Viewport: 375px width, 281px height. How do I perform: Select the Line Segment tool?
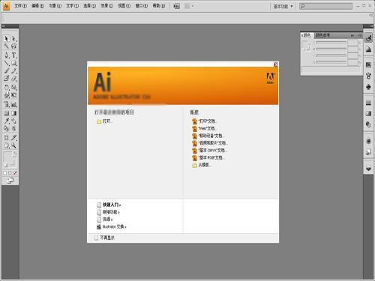coord(7,63)
